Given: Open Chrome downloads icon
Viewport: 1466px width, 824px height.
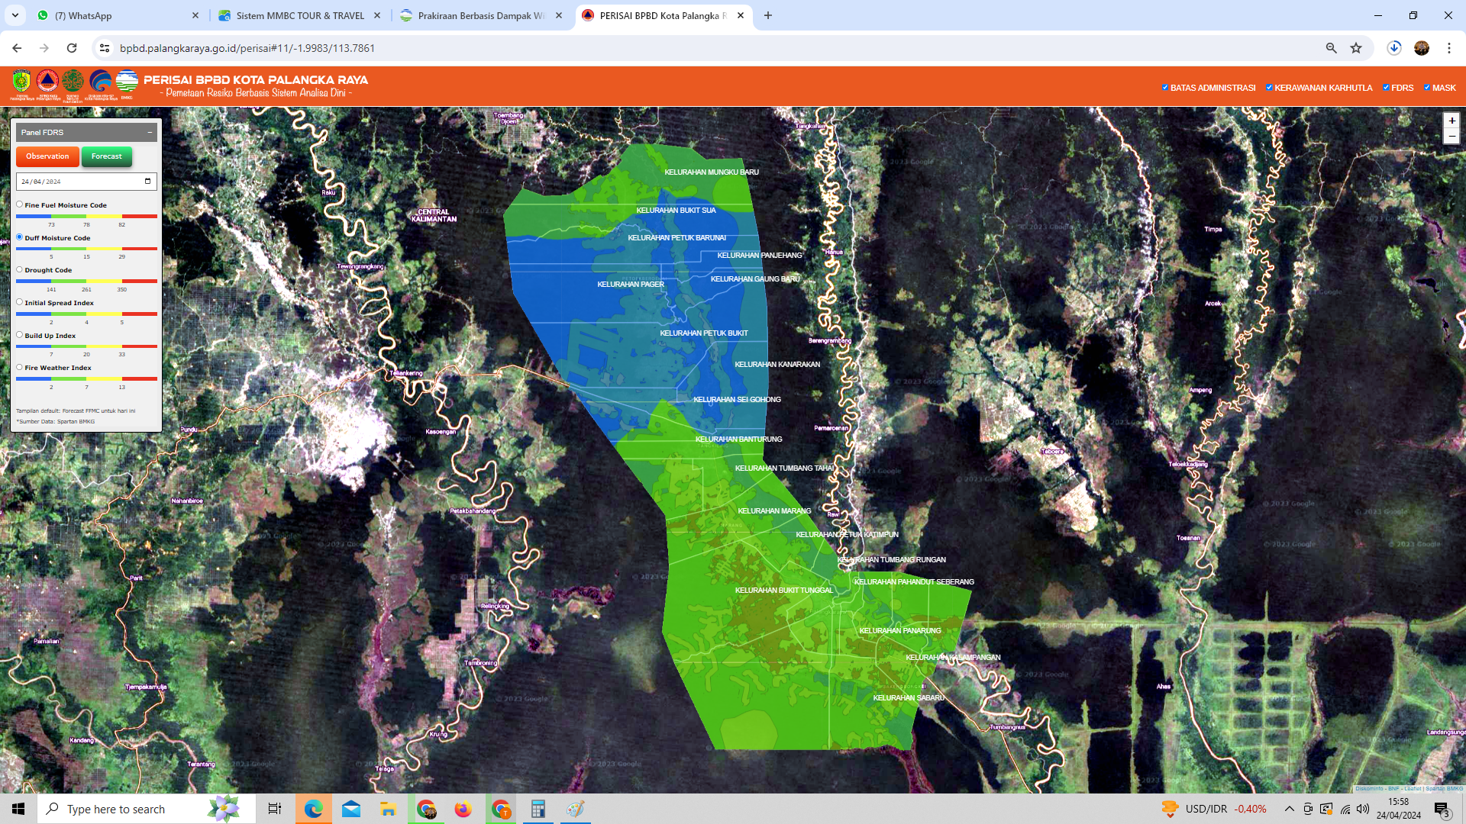Looking at the screenshot, I should click(1394, 48).
